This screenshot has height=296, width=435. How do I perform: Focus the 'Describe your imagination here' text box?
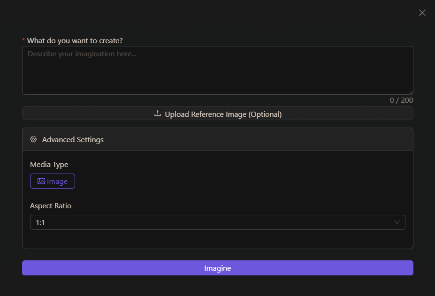click(218, 70)
